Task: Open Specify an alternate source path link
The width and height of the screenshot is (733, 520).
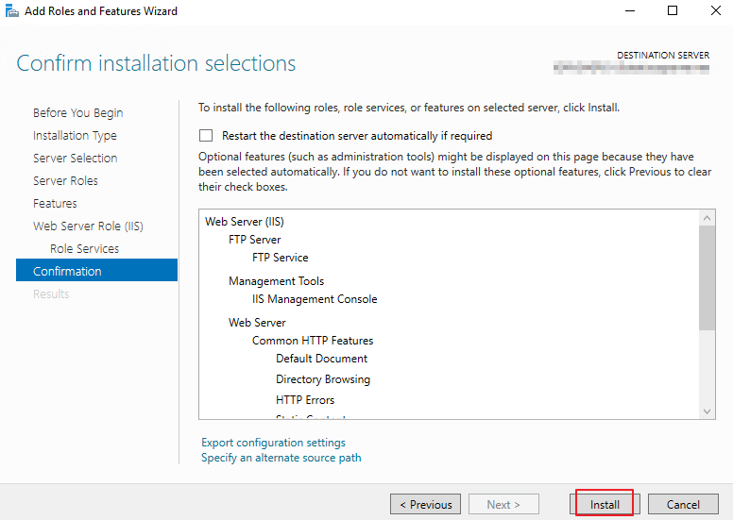Action: (281, 458)
